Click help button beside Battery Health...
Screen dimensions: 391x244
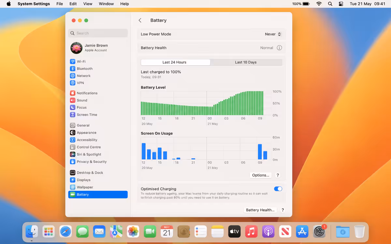tap(283, 210)
